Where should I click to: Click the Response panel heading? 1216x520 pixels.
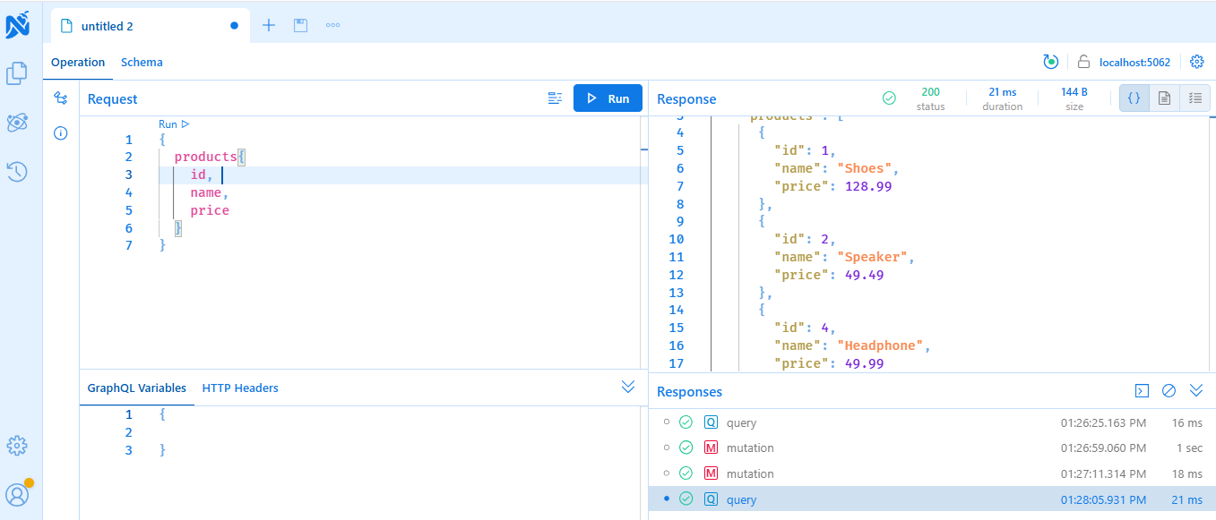pyautogui.click(x=687, y=98)
